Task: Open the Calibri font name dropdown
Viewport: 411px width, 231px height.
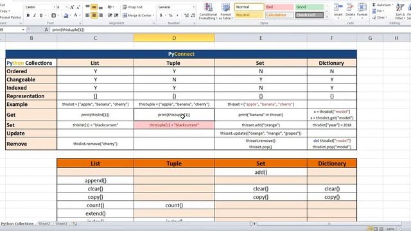Action: click(54, 7)
